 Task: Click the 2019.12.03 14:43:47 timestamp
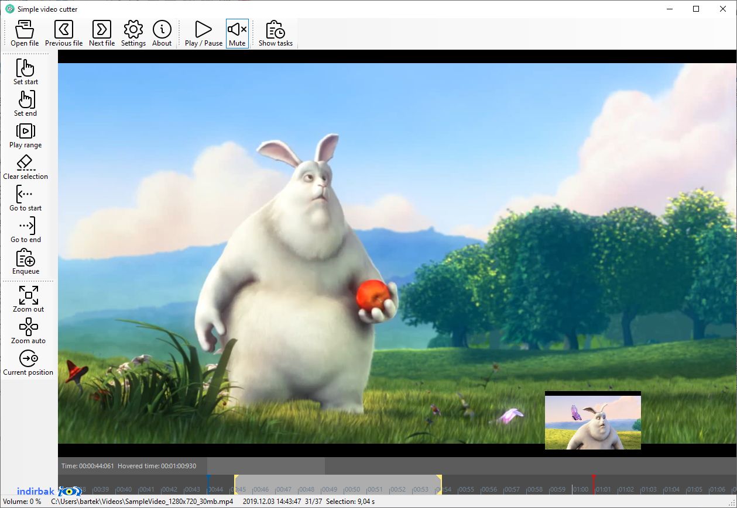coord(272,502)
